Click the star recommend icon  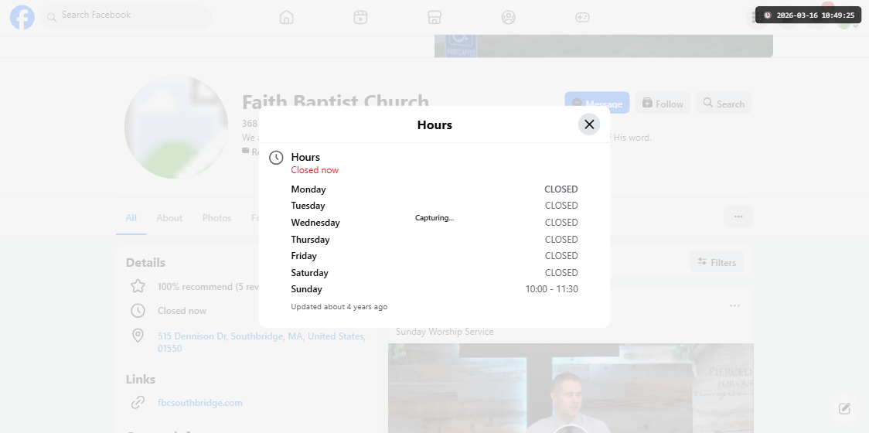click(x=138, y=286)
